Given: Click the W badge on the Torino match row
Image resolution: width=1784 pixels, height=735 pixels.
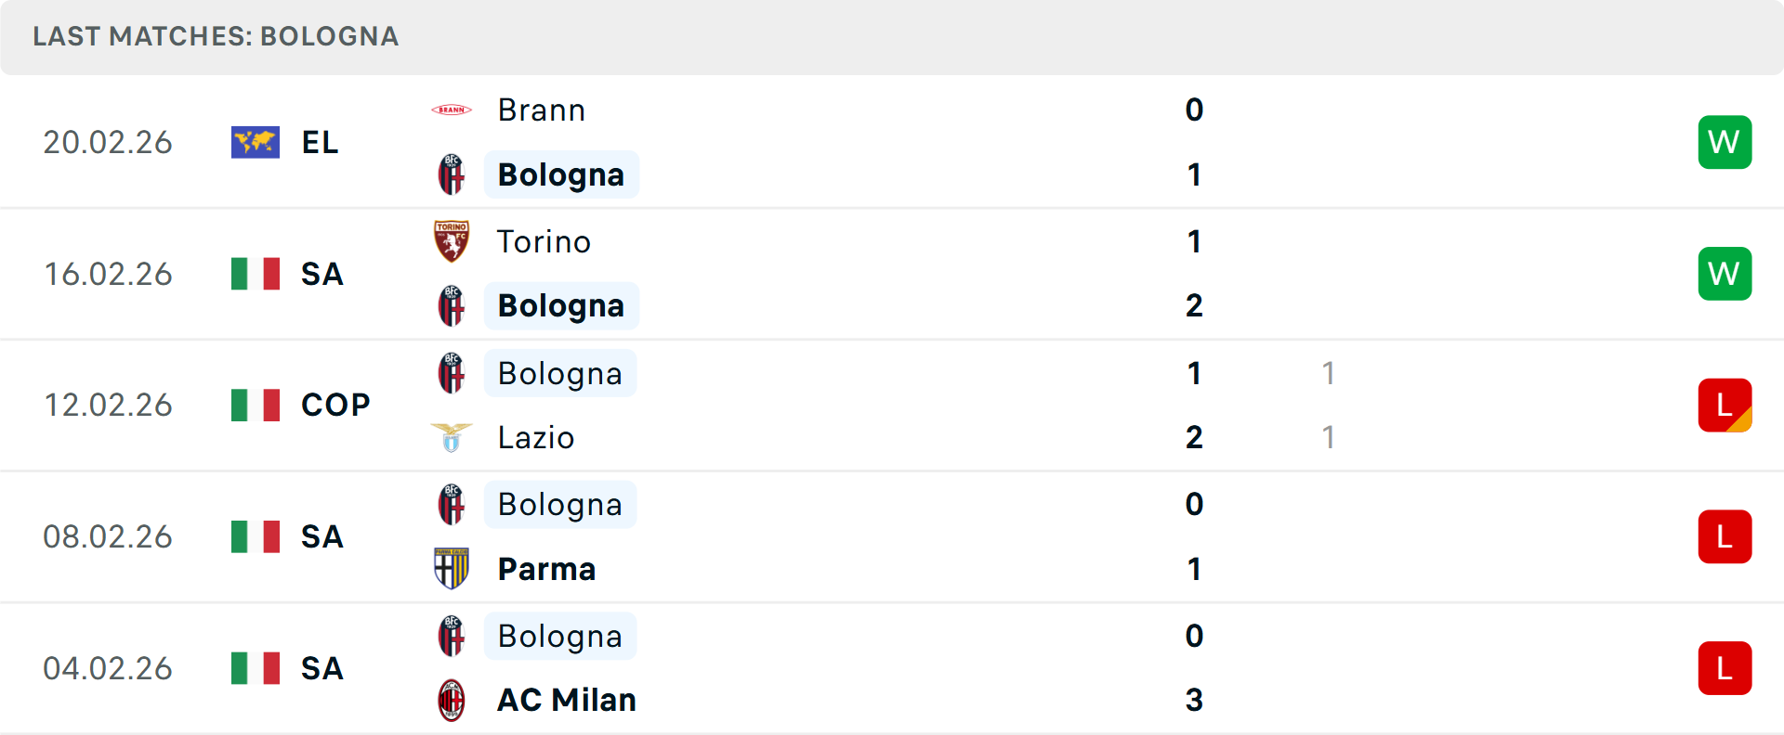Looking at the screenshot, I should click(1725, 274).
